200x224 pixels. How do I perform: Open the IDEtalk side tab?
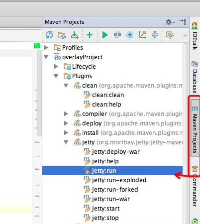tap(195, 36)
